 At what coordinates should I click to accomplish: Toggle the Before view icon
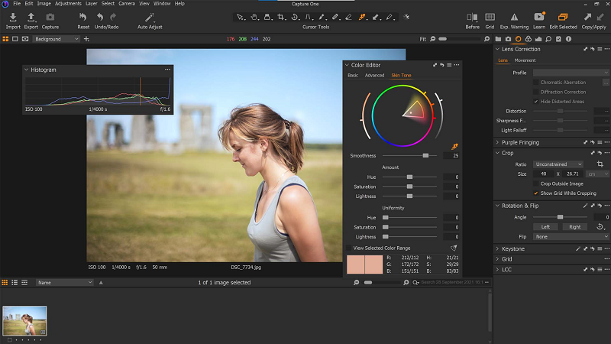[x=472, y=17]
